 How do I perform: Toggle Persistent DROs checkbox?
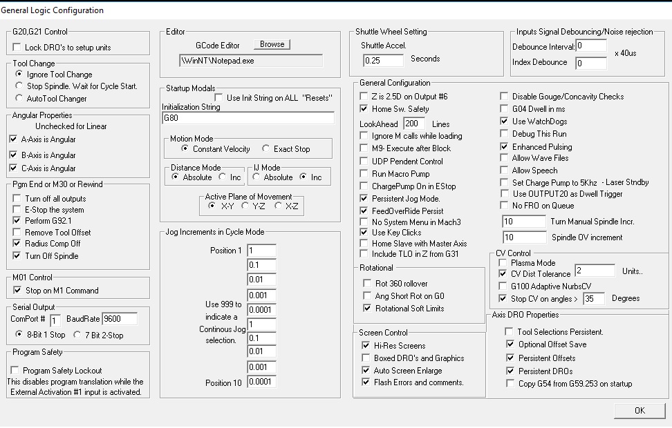(510, 371)
